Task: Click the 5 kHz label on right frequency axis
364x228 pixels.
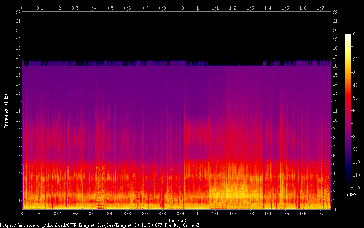Action: tap(334, 165)
